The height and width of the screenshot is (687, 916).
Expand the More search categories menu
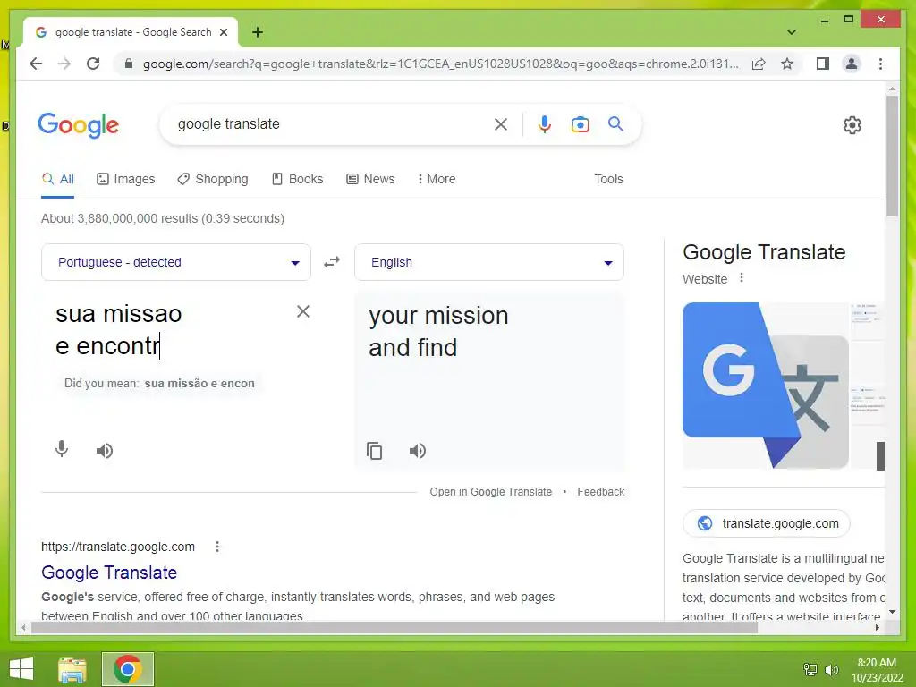click(437, 179)
